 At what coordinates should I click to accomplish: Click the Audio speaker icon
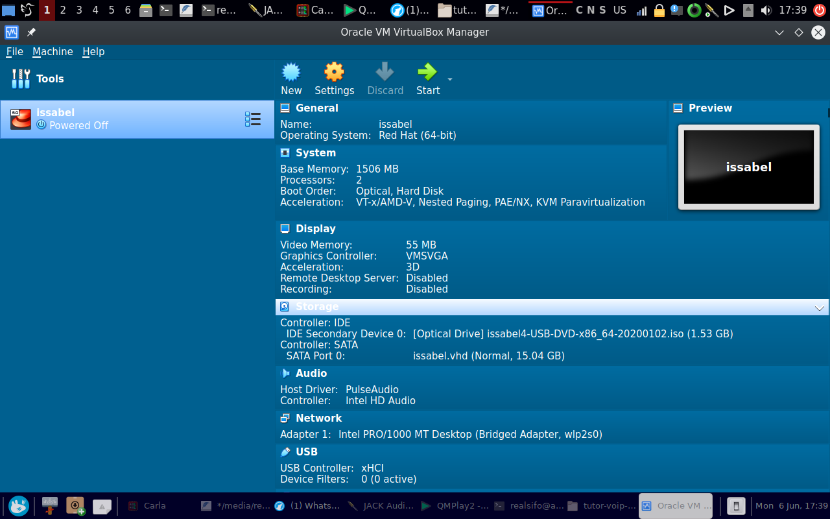point(285,374)
